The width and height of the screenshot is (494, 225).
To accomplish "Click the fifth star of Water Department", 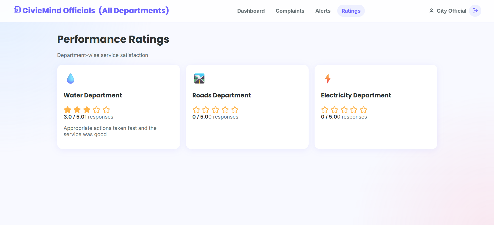I will point(106,110).
